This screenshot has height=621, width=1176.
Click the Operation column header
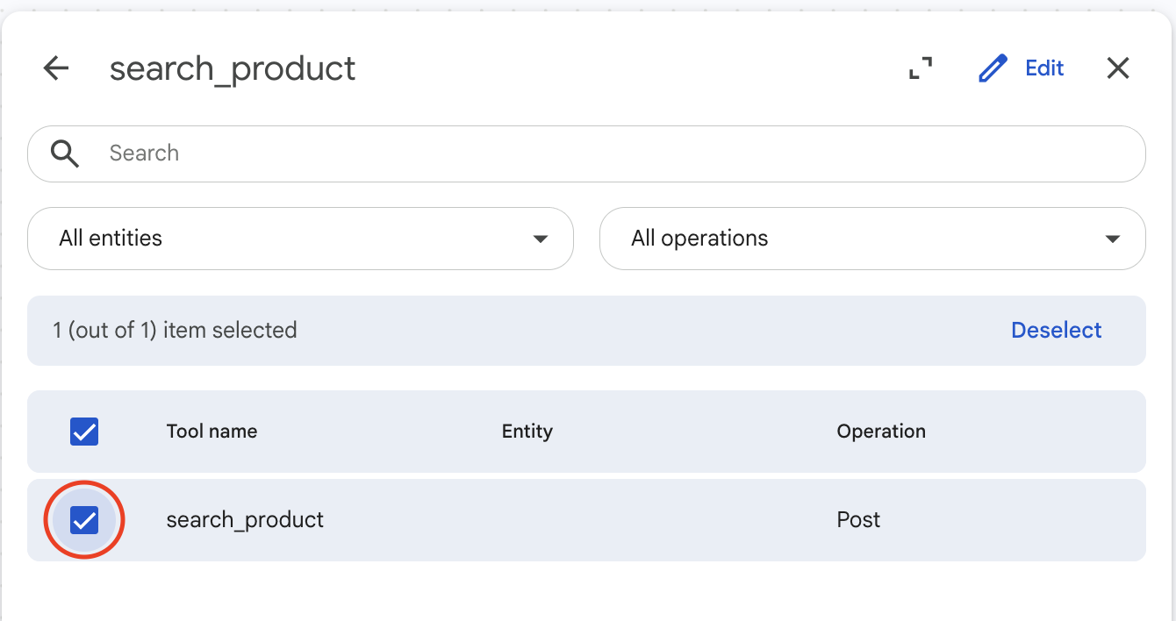(x=881, y=432)
